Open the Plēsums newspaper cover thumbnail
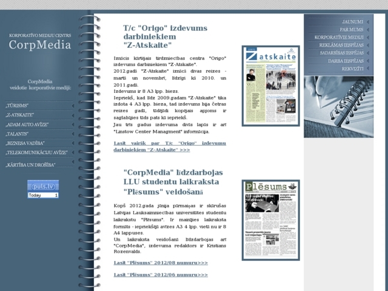Screen dimensions: 388x291 (x=271, y=220)
